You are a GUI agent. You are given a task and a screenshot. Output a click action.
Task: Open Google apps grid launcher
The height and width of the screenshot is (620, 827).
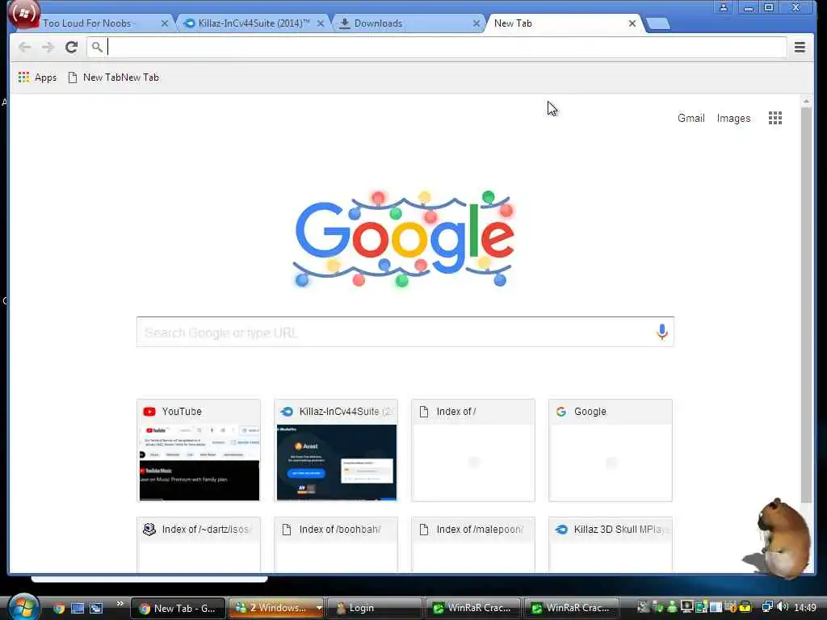tap(775, 118)
